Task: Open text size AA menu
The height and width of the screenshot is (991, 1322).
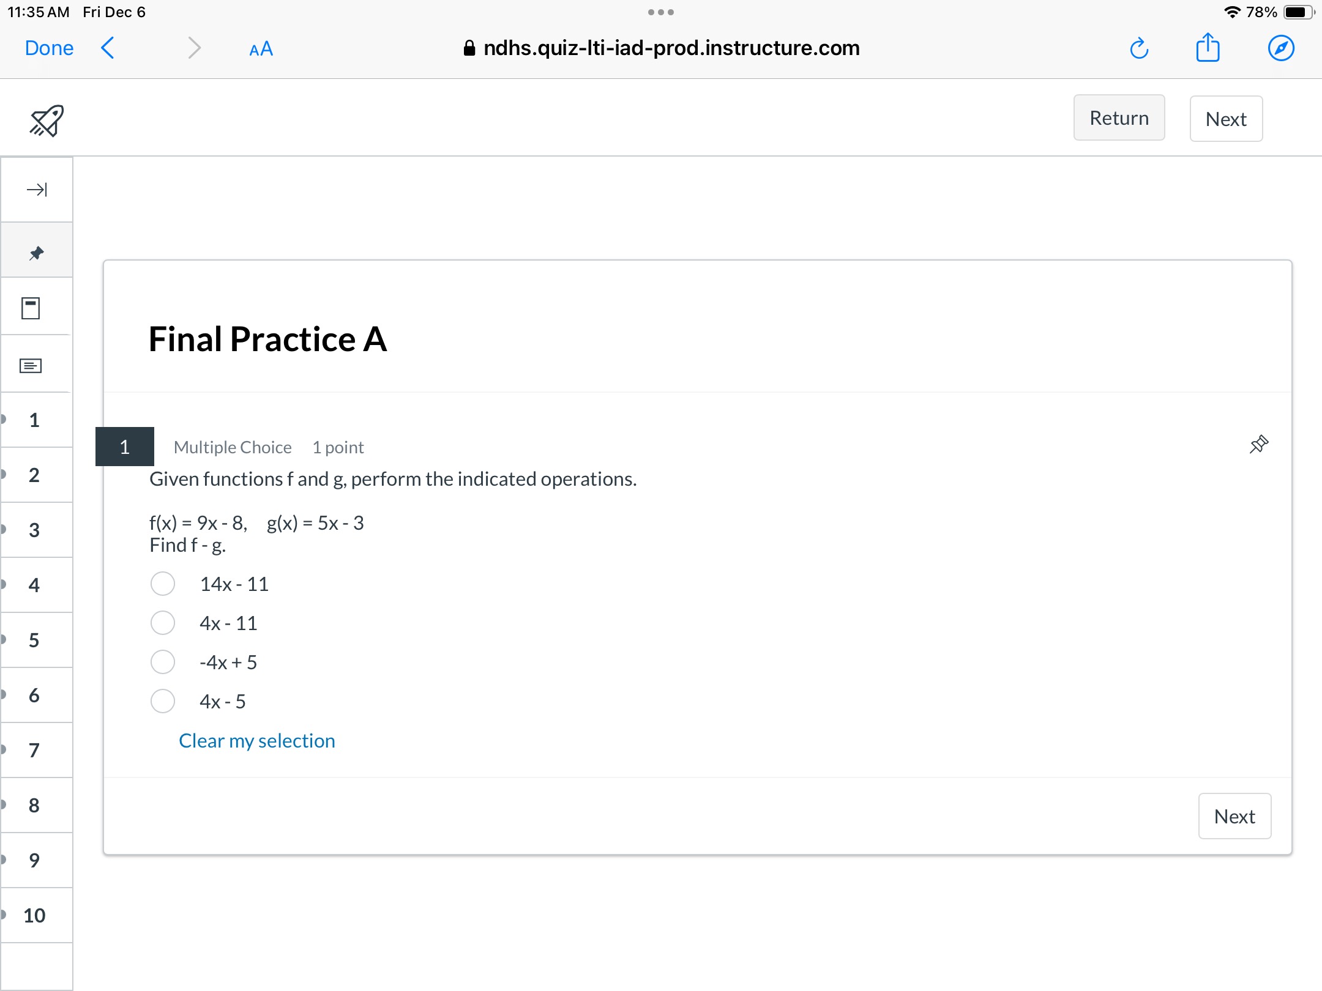Action: pyautogui.click(x=261, y=49)
